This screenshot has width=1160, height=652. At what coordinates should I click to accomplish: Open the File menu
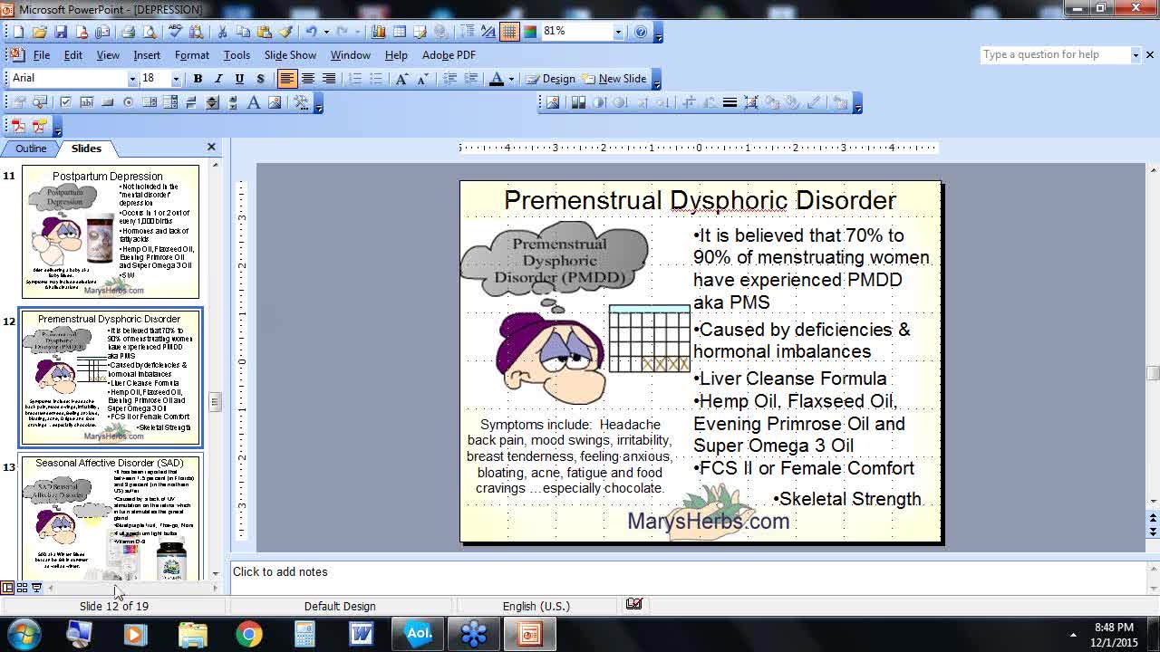[42, 55]
